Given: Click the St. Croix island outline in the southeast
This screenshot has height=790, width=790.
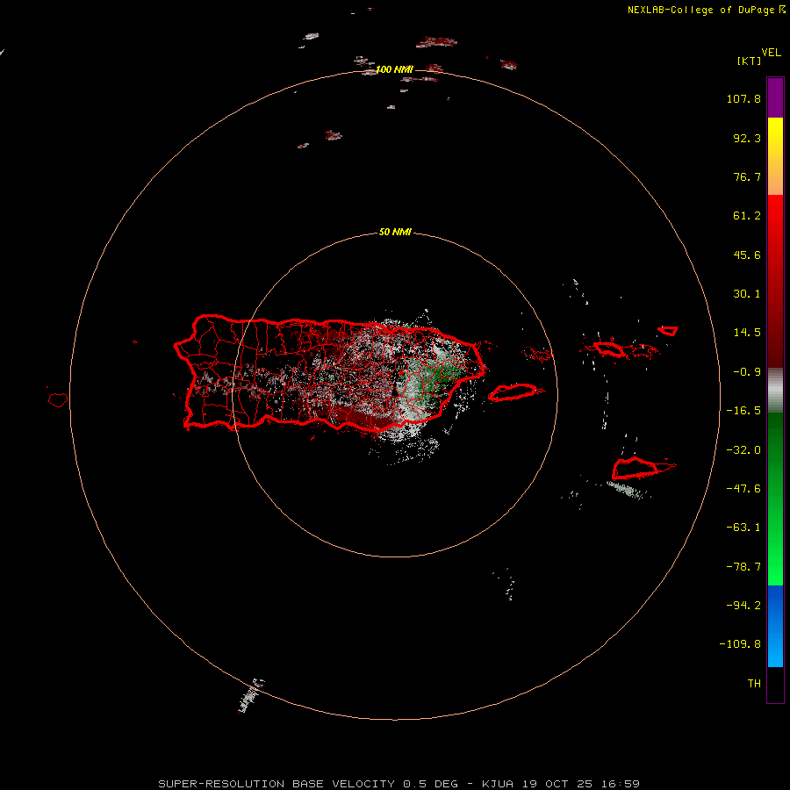Looking at the screenshot, I should point(636,469).
